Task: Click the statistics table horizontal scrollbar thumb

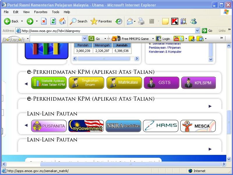Action: 104,59
